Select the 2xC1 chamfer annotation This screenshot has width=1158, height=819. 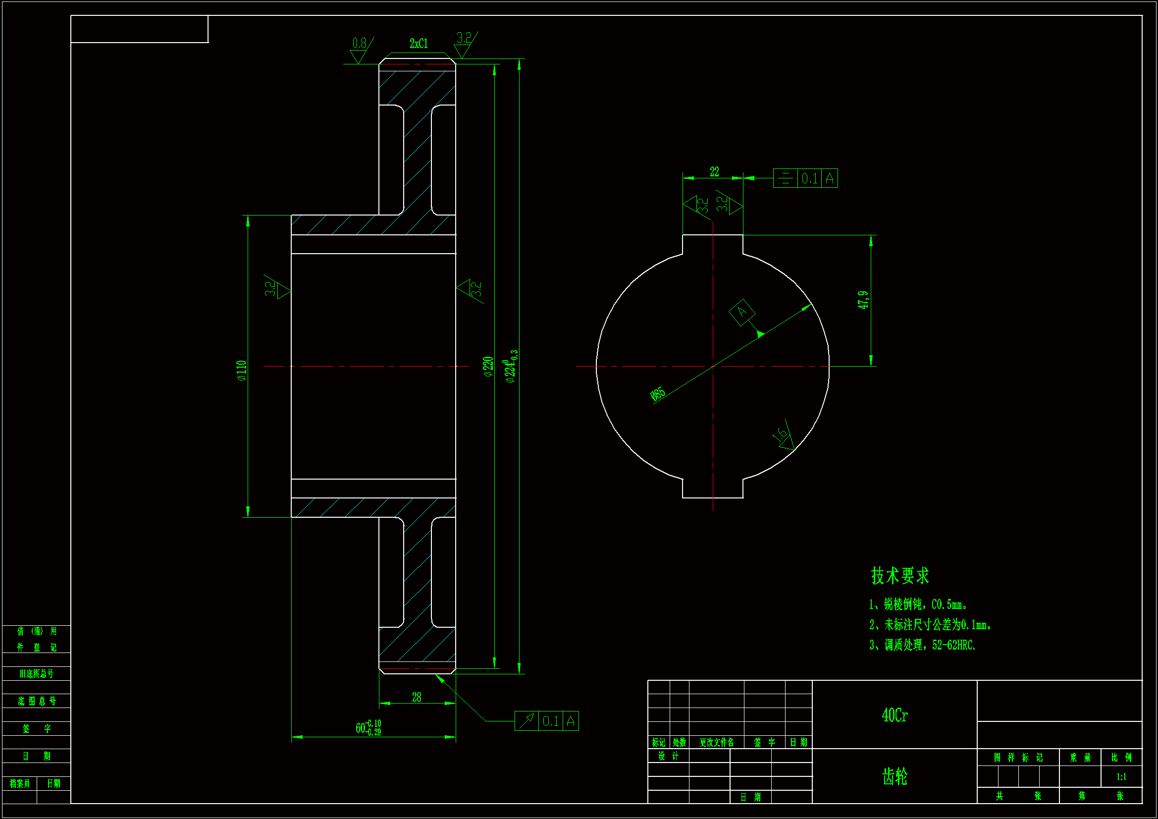[x=419, y=44]
